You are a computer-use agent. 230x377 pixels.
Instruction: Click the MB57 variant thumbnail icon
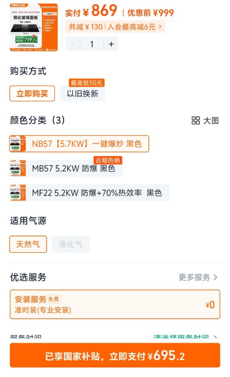17,169
